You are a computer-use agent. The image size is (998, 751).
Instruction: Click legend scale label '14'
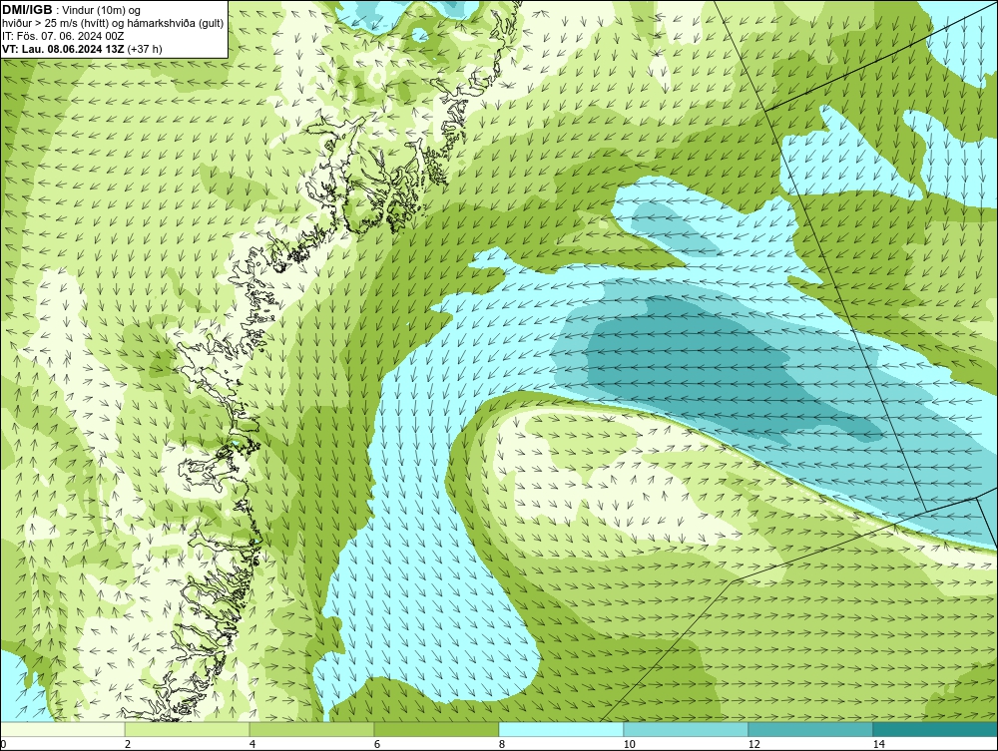878,745
